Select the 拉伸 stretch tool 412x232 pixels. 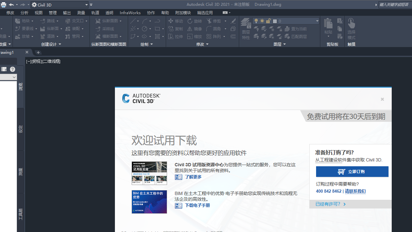[x=176, y=36]
